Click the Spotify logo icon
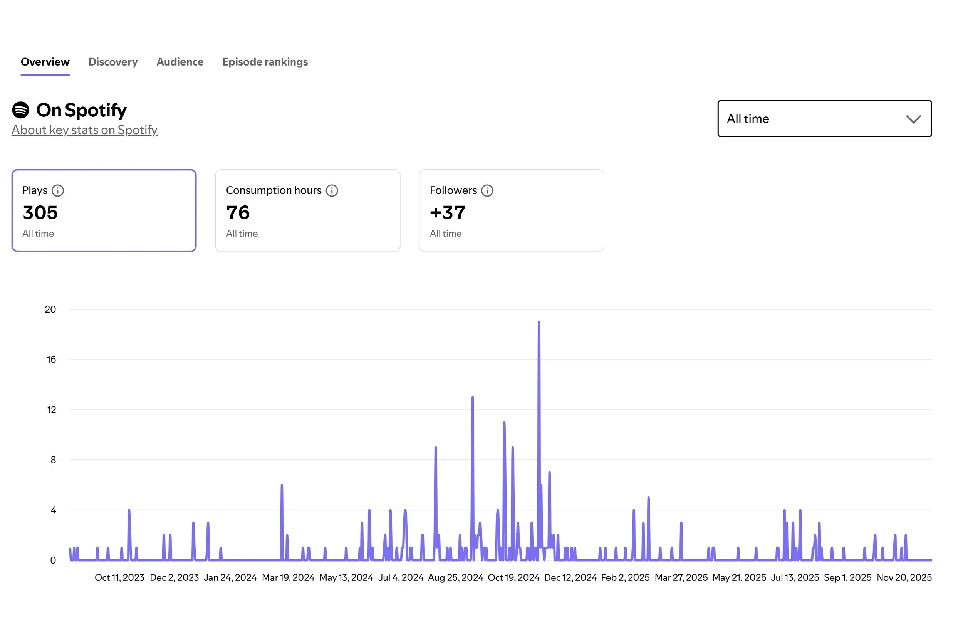The width and height of the screenshot is (963, 641). pyautogui.click(x=20, y=110)
